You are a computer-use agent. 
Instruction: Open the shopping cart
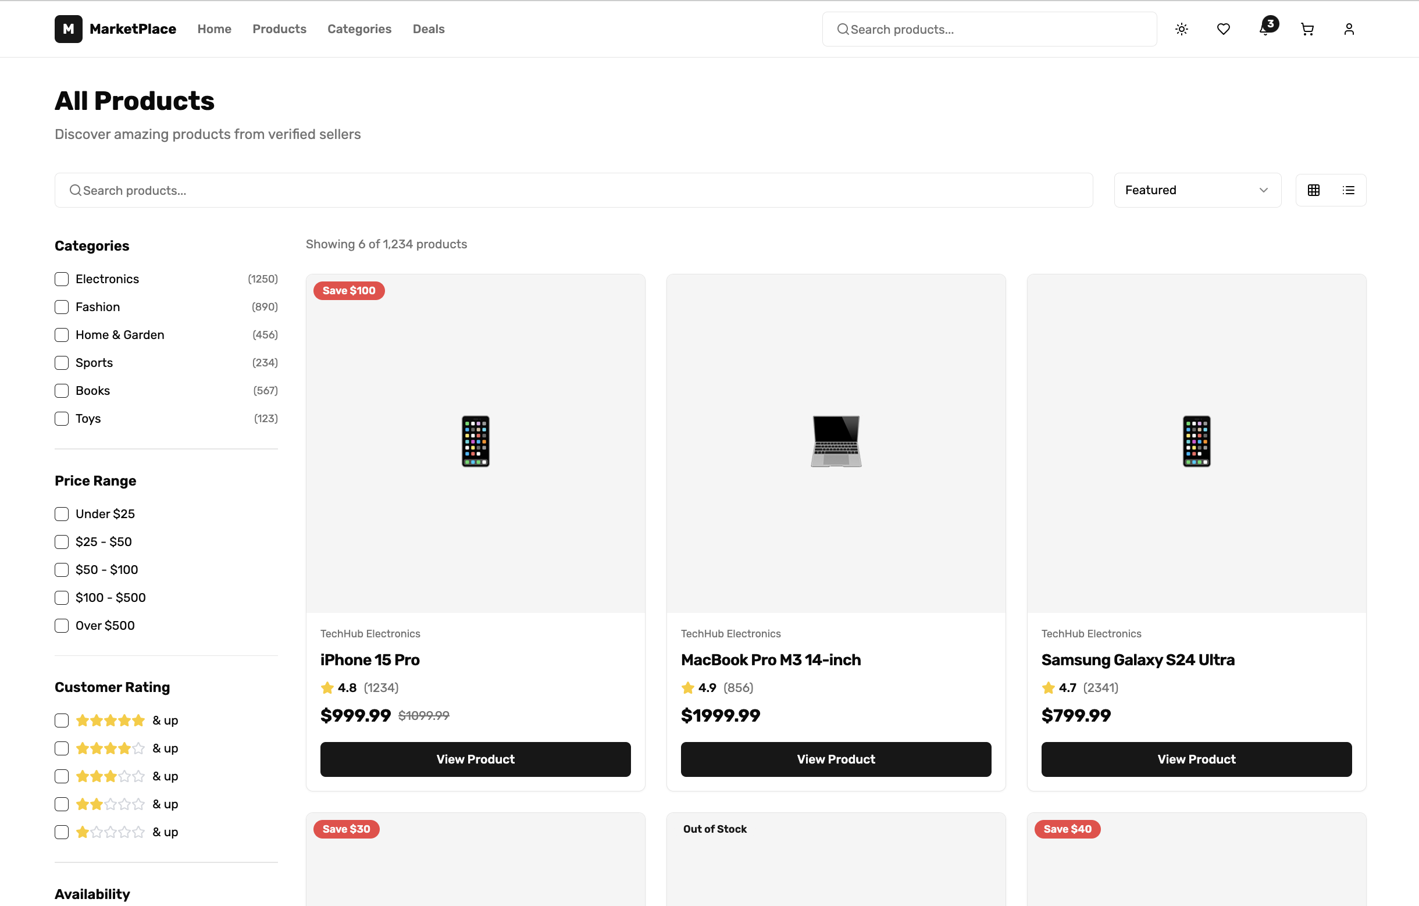click(1307, 29)
